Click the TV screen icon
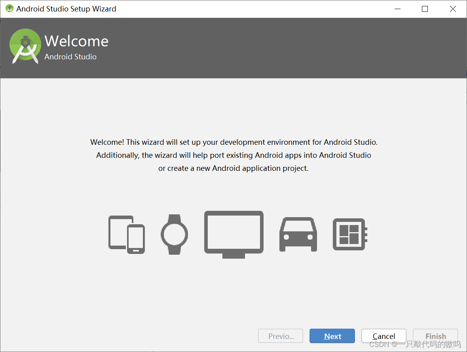Image resolution: width=467 pixels, height=352 pixels. point(234,235)
